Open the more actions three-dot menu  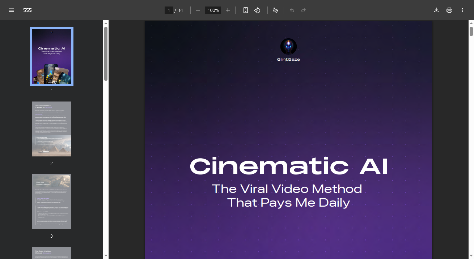462,10
